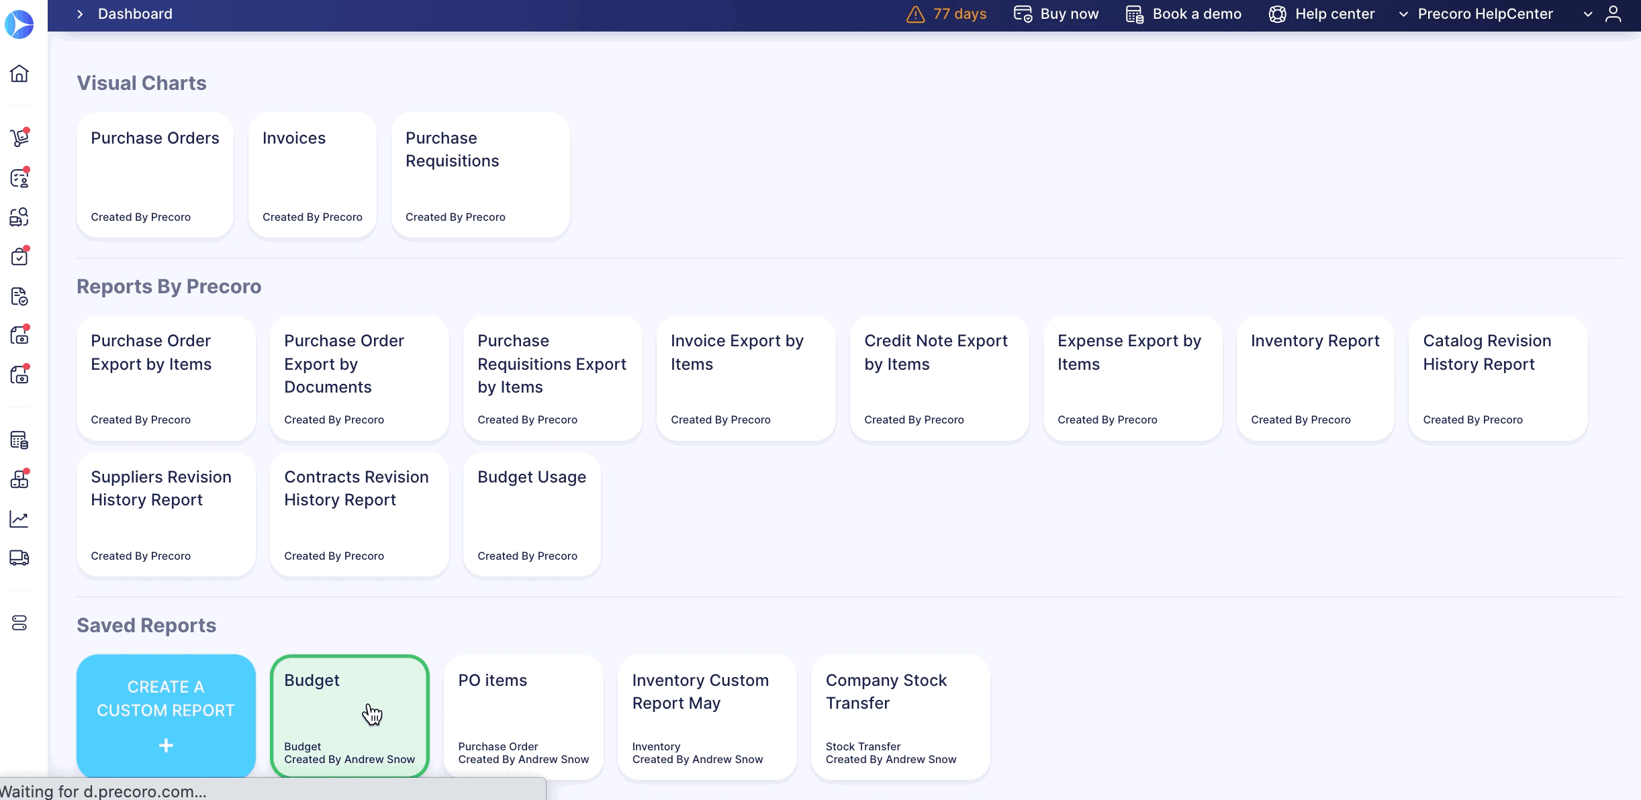
Task: Open the checklist with person sidebar icon
Action: click(x=19, y=178)
